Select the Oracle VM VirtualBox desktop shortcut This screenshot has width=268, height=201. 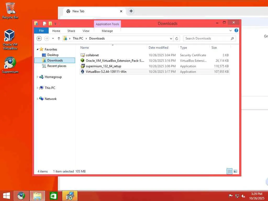point(10,40)
